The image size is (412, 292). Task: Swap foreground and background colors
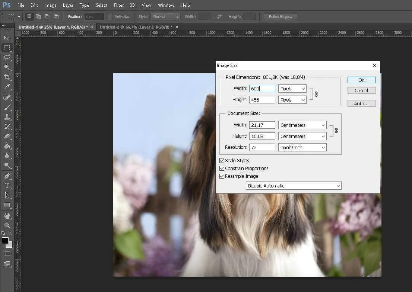(x=10, y=233)
